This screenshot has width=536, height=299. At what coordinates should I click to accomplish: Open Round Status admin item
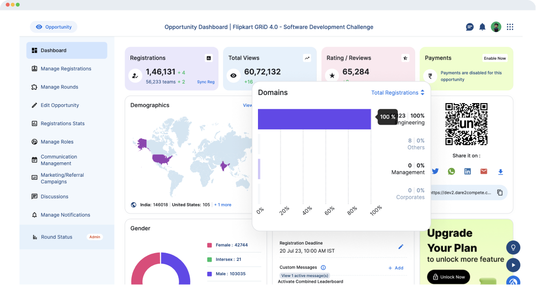67,237
